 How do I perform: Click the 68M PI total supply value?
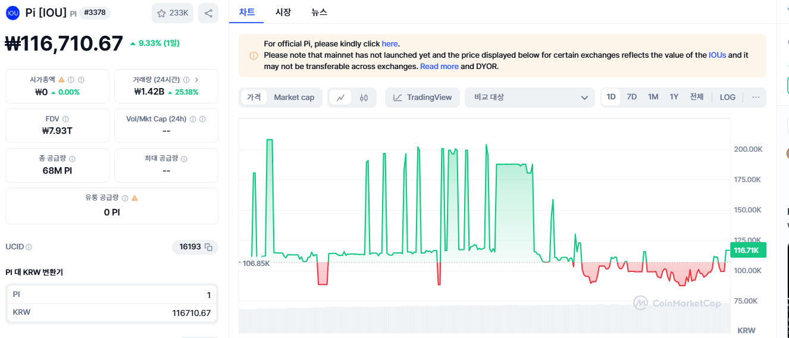[x=57, y=171]
